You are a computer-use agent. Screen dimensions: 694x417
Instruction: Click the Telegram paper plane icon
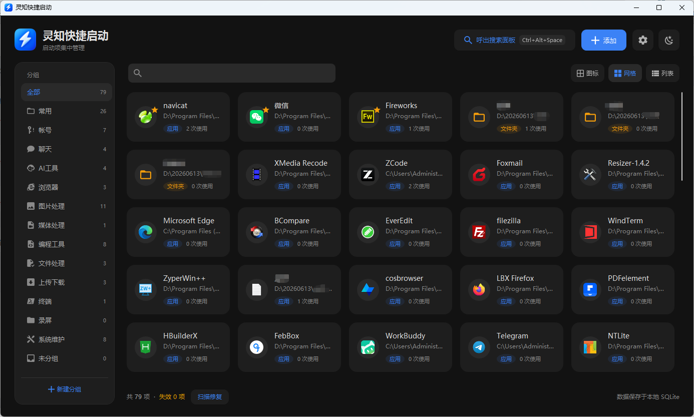tap(479, 347)
